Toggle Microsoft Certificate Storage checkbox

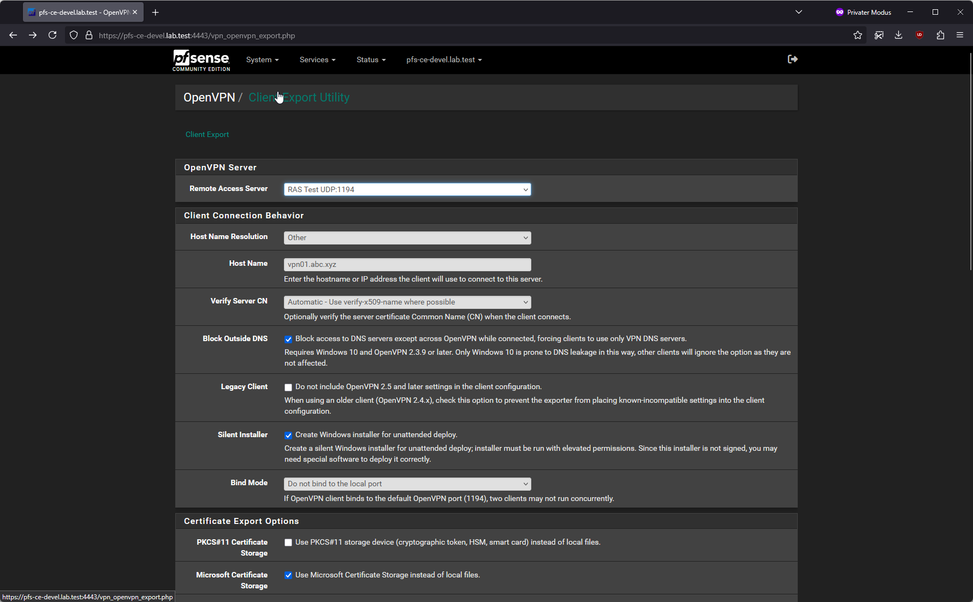click(x=288, y=575)
